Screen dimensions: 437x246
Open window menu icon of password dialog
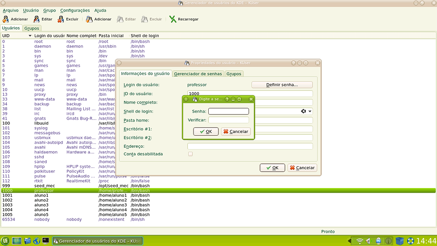[x=186, y=99]
